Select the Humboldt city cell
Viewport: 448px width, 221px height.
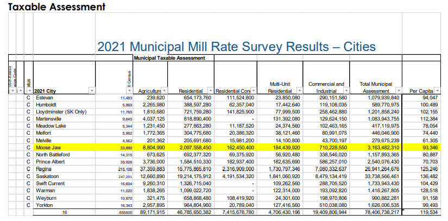click(64, 105)
